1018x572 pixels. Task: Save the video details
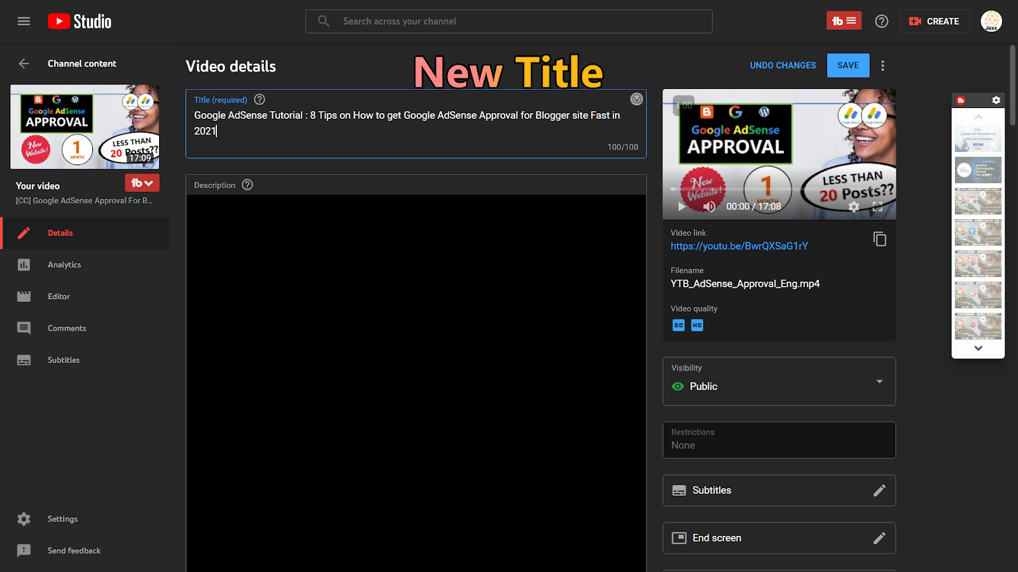pos(848,65)
